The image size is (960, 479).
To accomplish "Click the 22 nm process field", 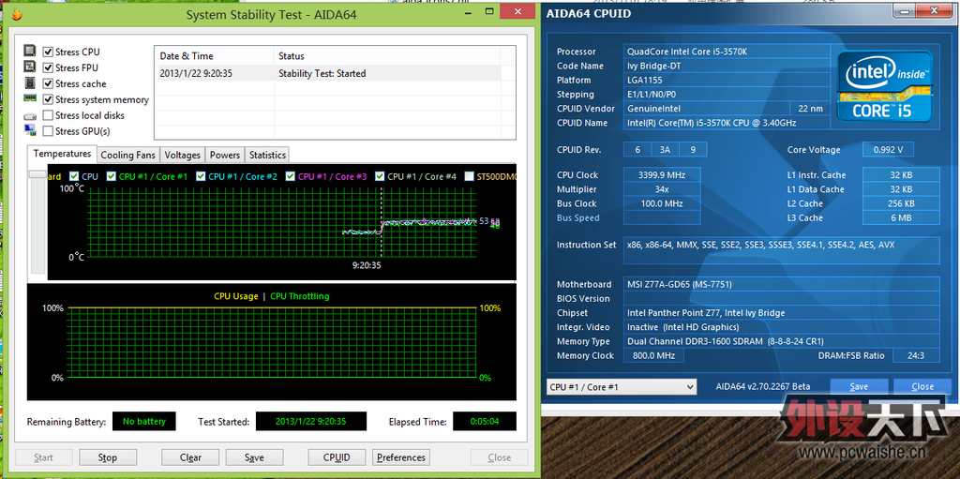I will point(811,109).
